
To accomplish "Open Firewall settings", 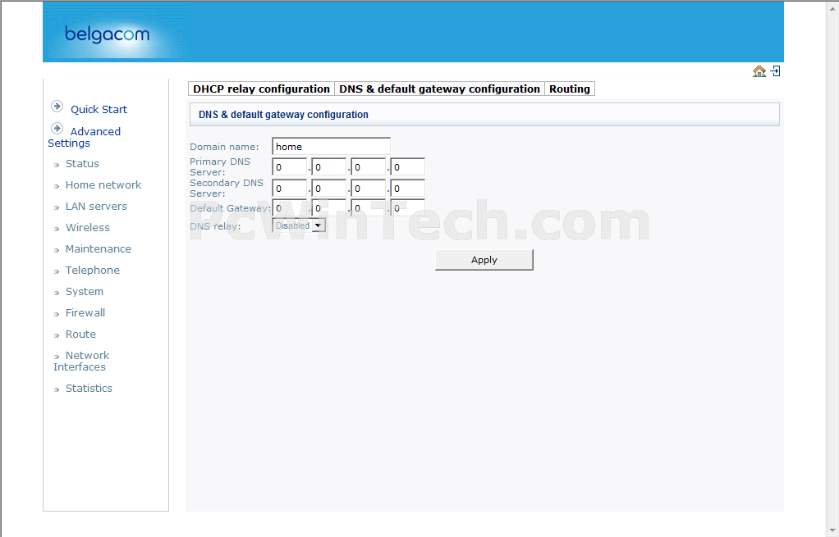I will (85, 312).
